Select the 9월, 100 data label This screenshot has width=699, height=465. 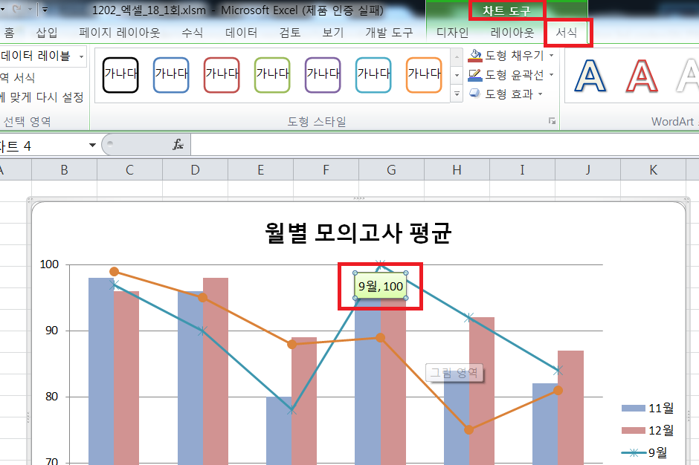[x=380, y=286]
